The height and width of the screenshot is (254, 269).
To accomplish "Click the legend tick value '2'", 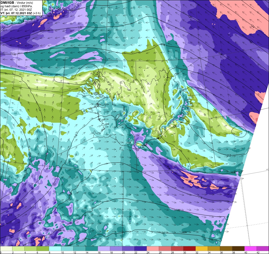I will point(13,252).
